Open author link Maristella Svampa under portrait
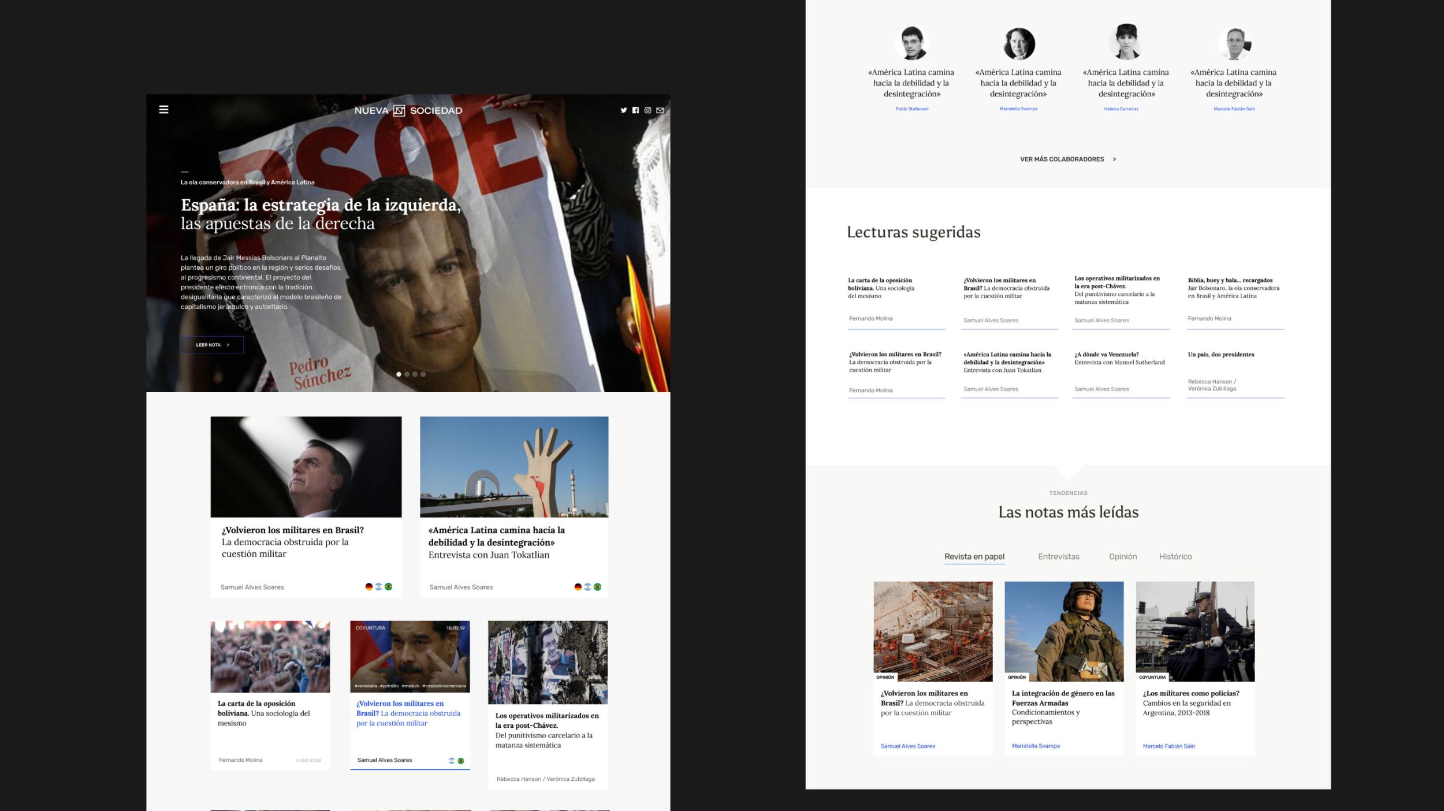 pos(1018,109)
